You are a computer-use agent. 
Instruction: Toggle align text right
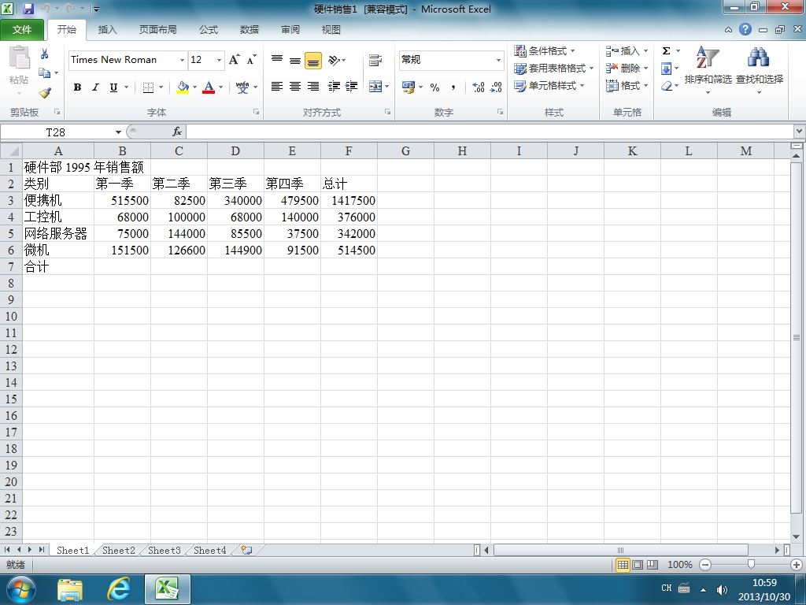tap(313, 87)
